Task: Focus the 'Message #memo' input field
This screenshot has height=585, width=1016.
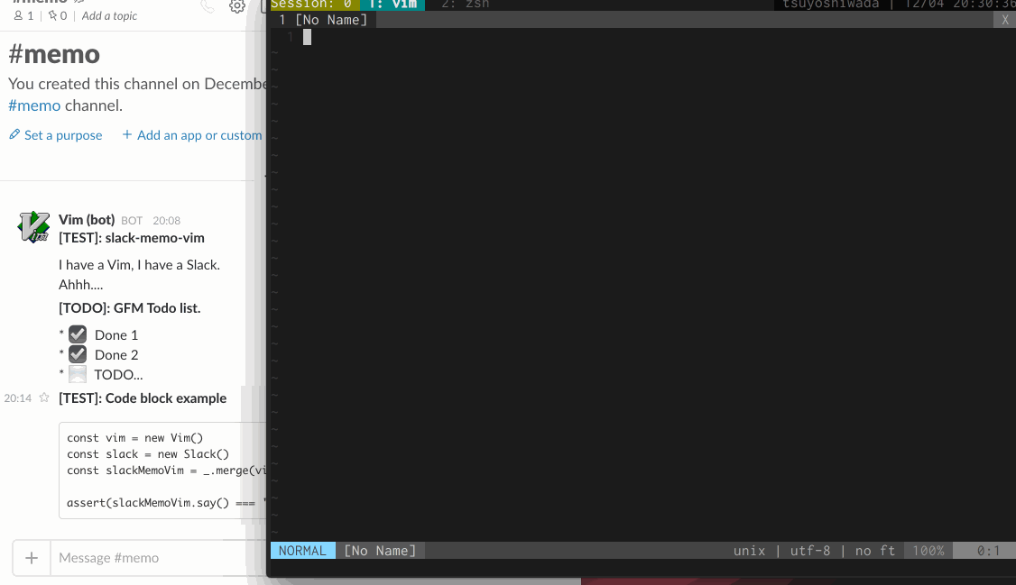Action: click(x=159, y=558)
